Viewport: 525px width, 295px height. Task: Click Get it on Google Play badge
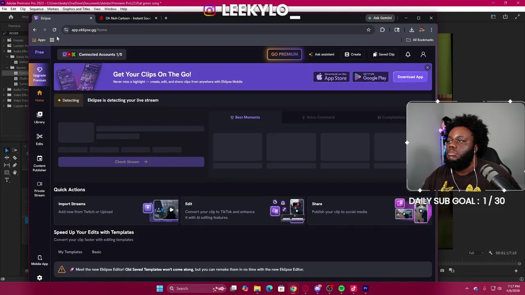pos(370,77)
